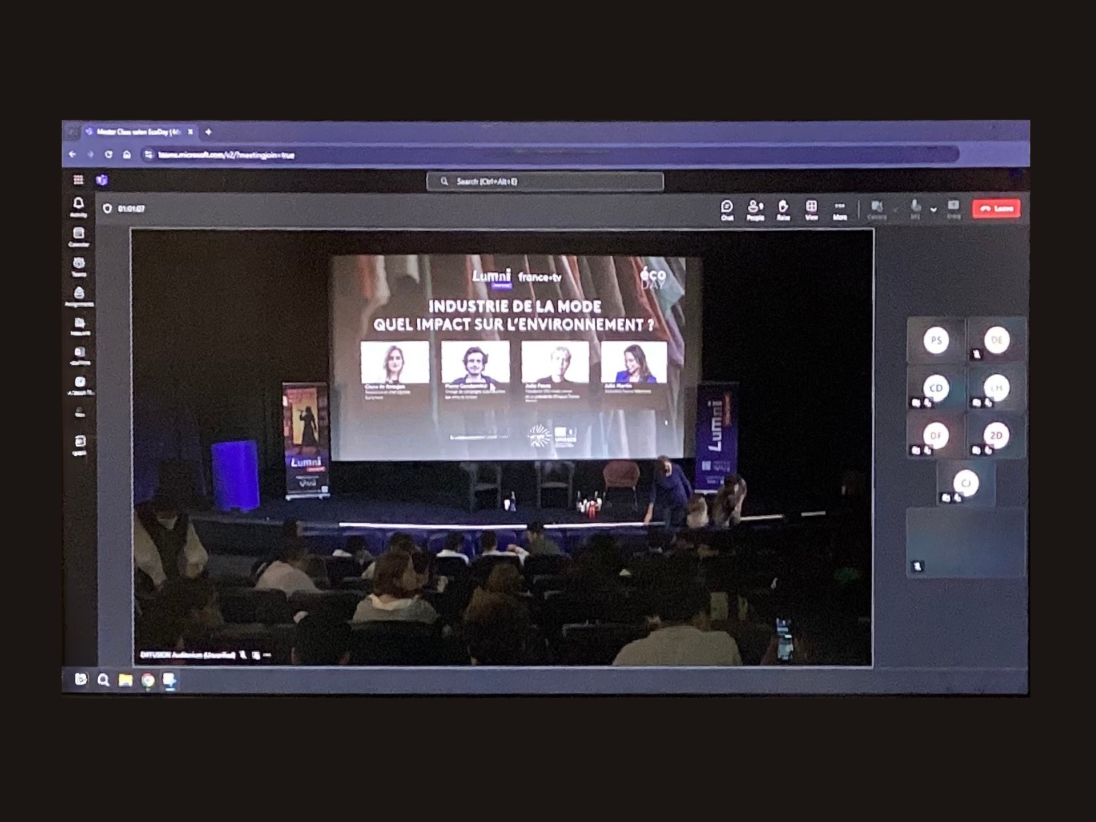
Task: Open the View layout options
Action: pos(811,209)
